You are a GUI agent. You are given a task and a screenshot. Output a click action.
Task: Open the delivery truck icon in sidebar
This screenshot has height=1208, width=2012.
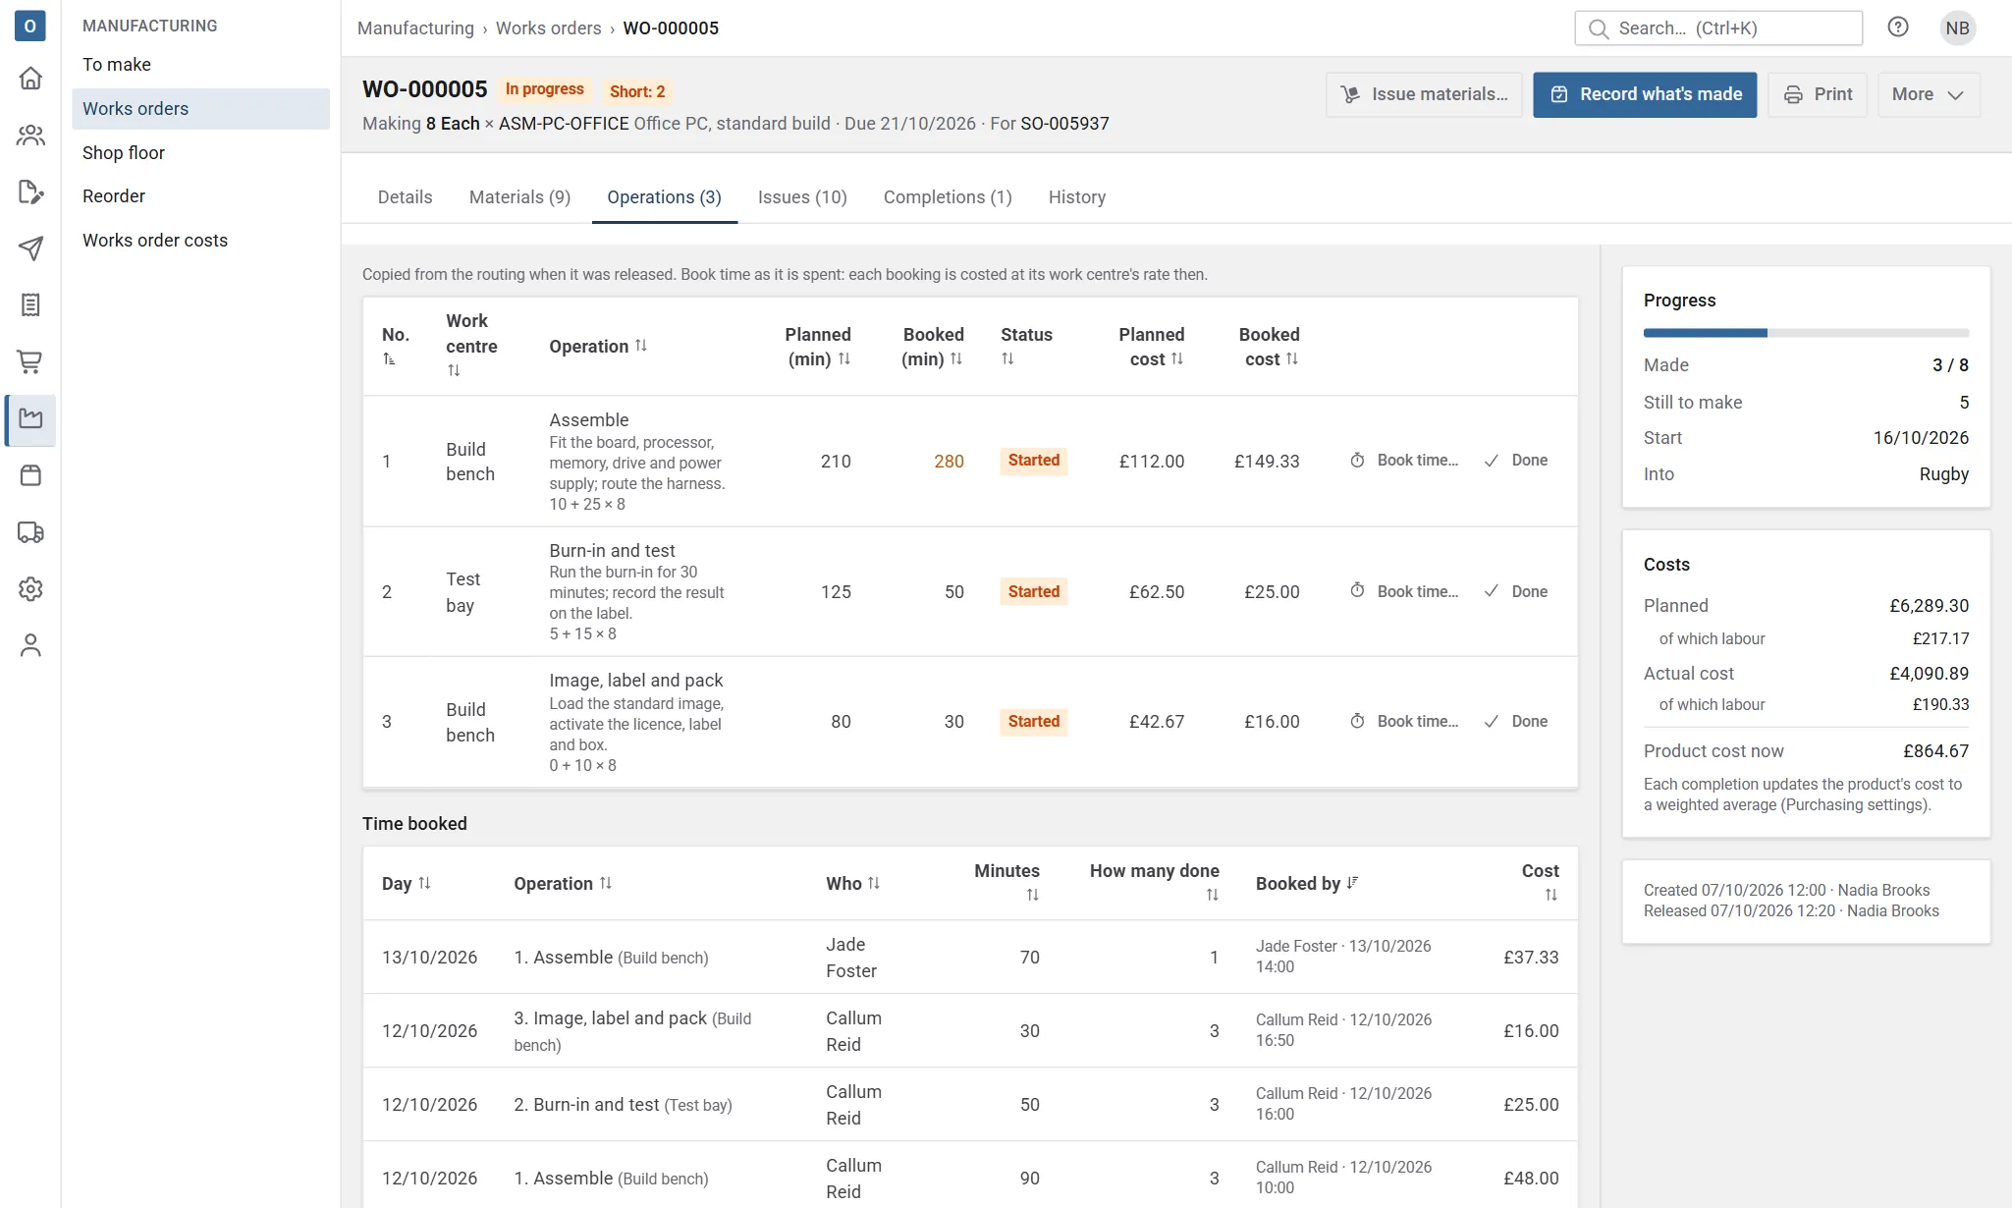[x=30, y=532]
